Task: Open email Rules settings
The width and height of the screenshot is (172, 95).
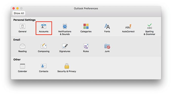Action: [x=86, y=48]
